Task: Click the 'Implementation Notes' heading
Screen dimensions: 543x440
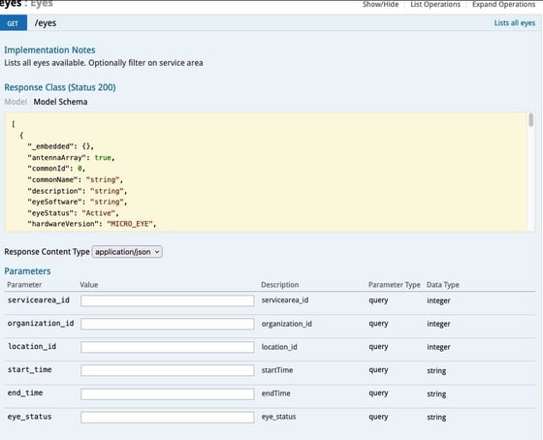Action: 49,49
